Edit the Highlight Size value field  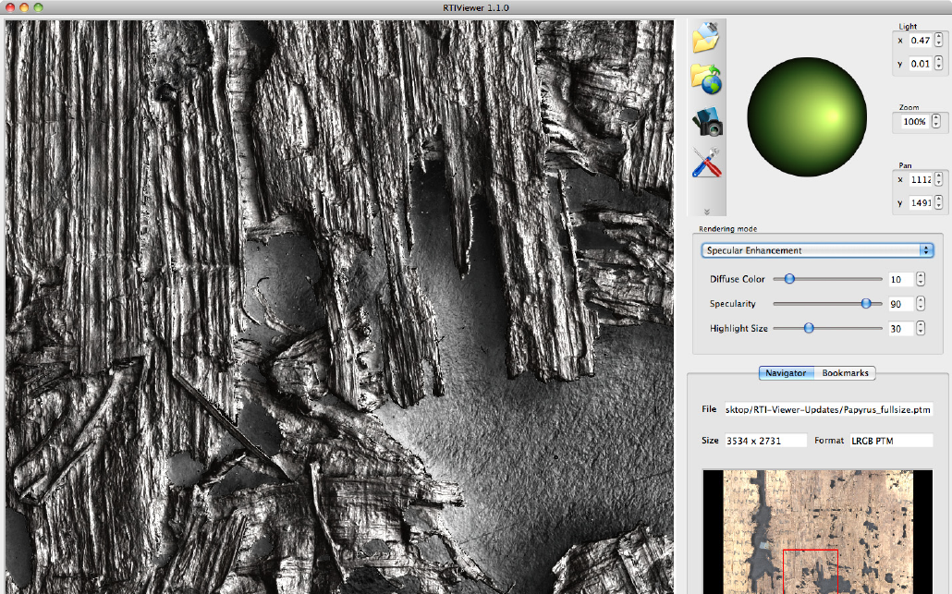[x=900, y=329]
